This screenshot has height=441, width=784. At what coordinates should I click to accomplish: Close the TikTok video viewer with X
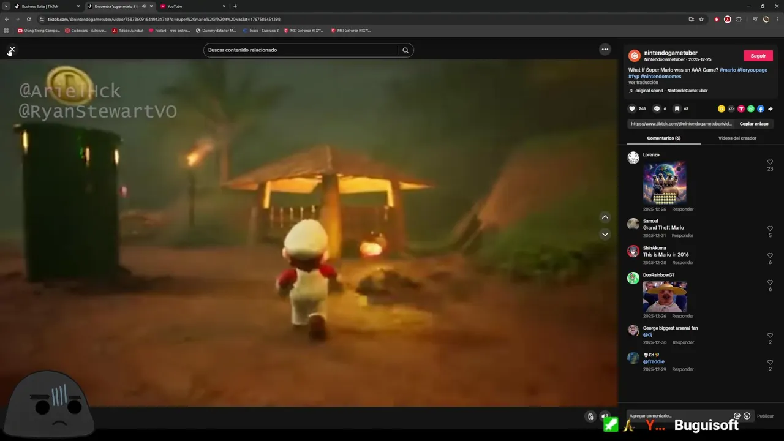click(12, 50)
